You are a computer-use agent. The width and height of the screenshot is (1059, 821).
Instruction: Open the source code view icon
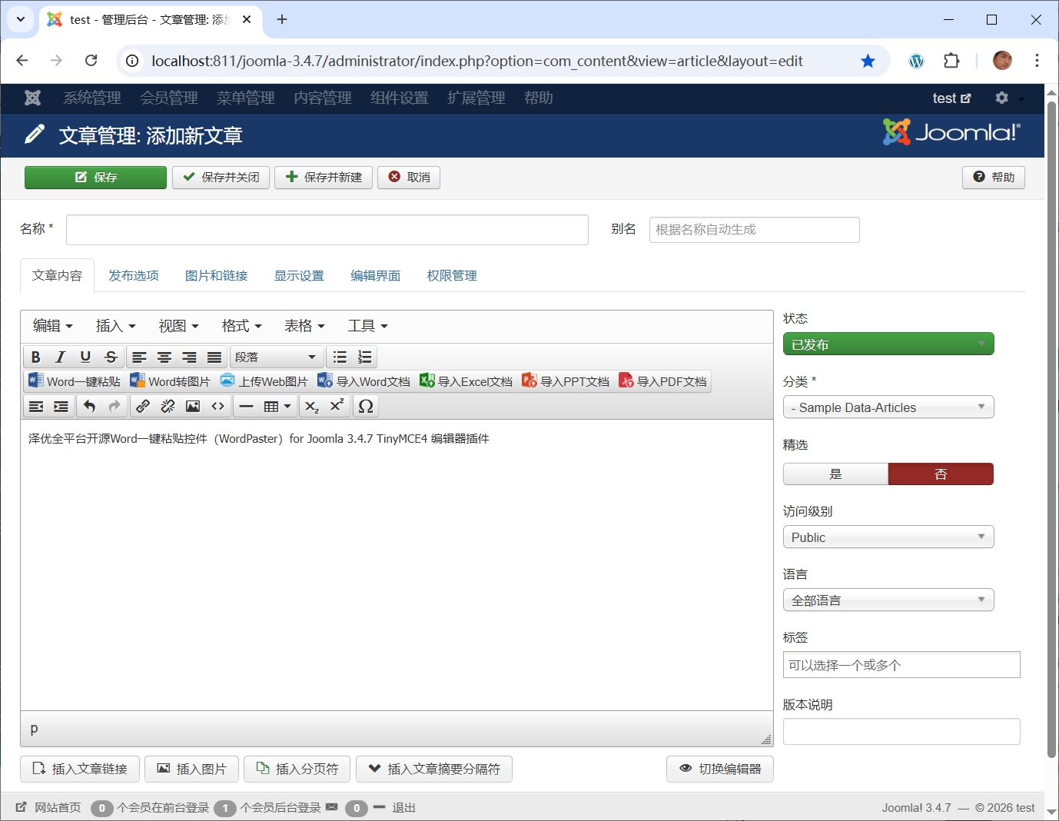[217, 406]
